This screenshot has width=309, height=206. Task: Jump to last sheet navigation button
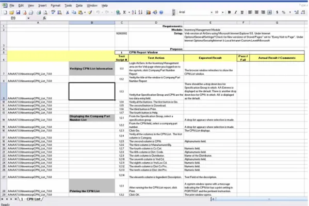pos(15,199)
